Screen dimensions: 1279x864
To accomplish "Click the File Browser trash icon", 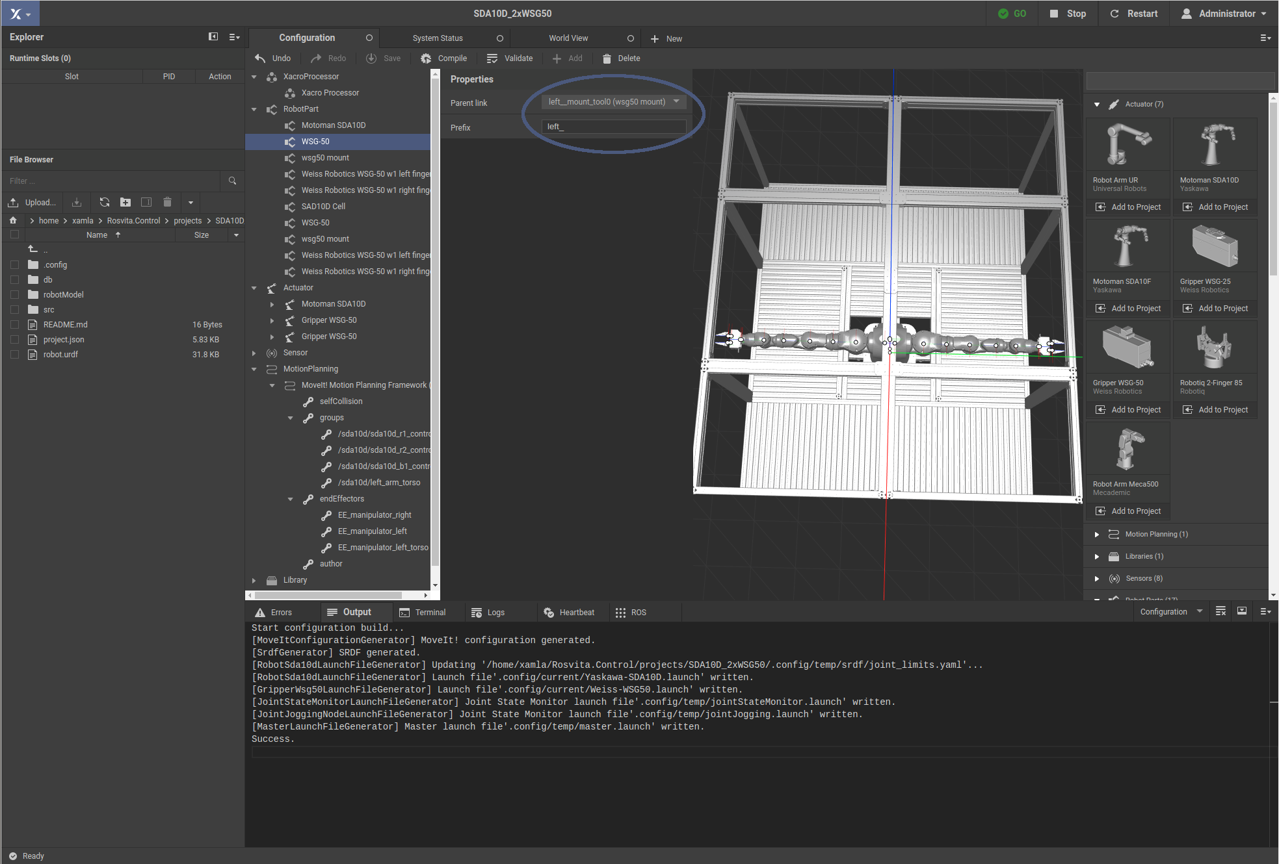I will [167, 202].
